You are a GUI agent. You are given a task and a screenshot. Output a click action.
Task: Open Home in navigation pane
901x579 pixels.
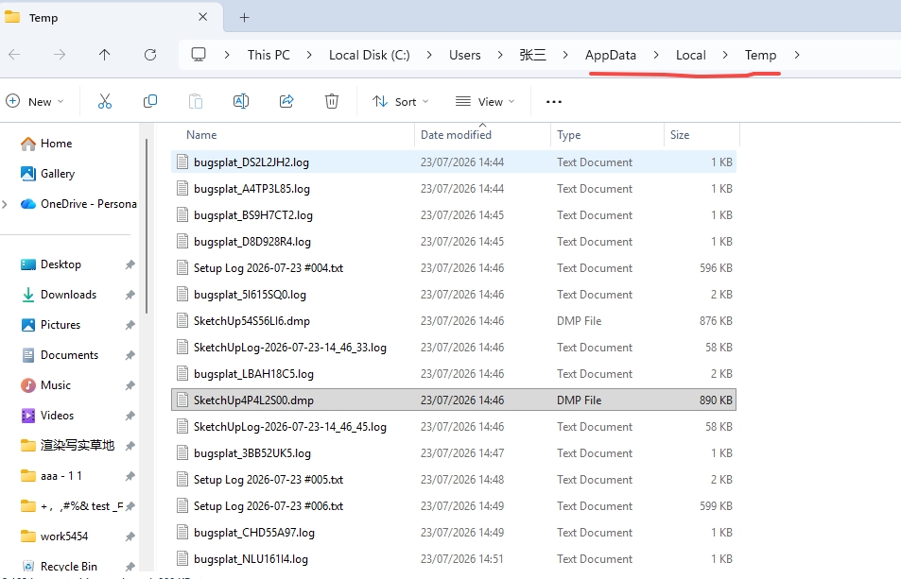pyautogui.click(x=56, y=144)
